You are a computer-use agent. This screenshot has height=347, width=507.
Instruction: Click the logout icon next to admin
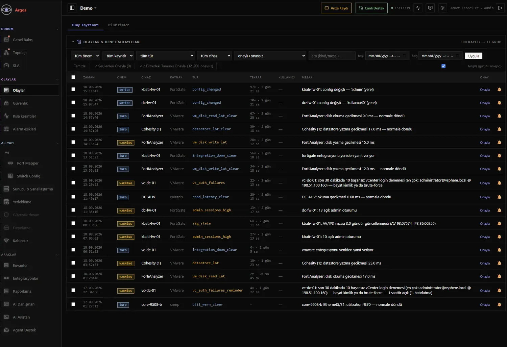[500, 8]
